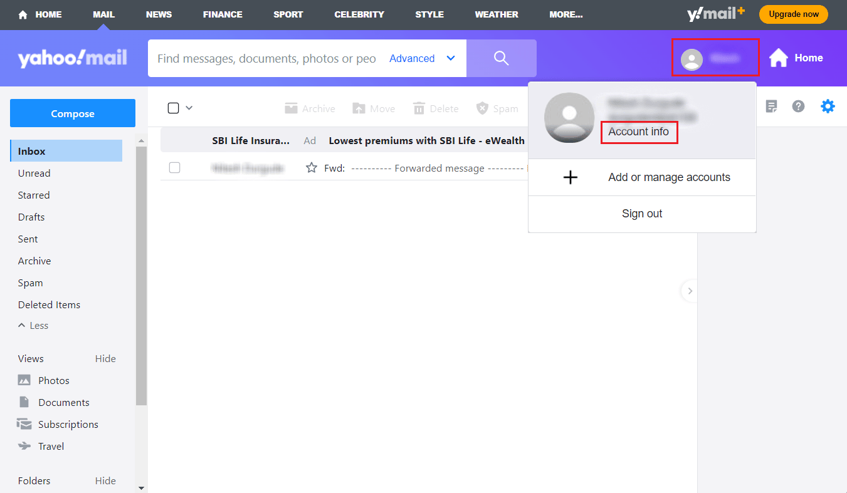Star the forwarded message
The width and height of the screenshot is (847, 493).
(311, 167)
